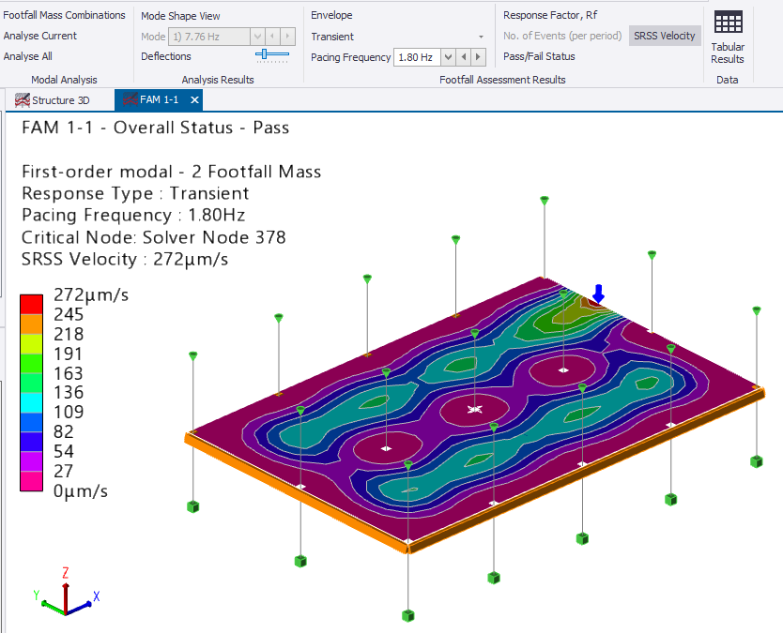The width and height of the screenshot is (783, 633).
Task: Click the blue critical node arrow marker
Action: [x=598, y=294]
